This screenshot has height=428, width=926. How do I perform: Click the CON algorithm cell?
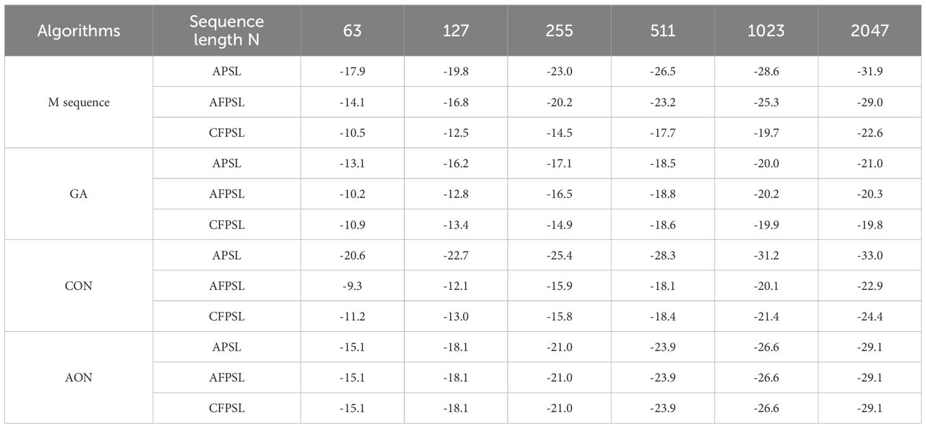pyautogui.click(x=79, y=286)
